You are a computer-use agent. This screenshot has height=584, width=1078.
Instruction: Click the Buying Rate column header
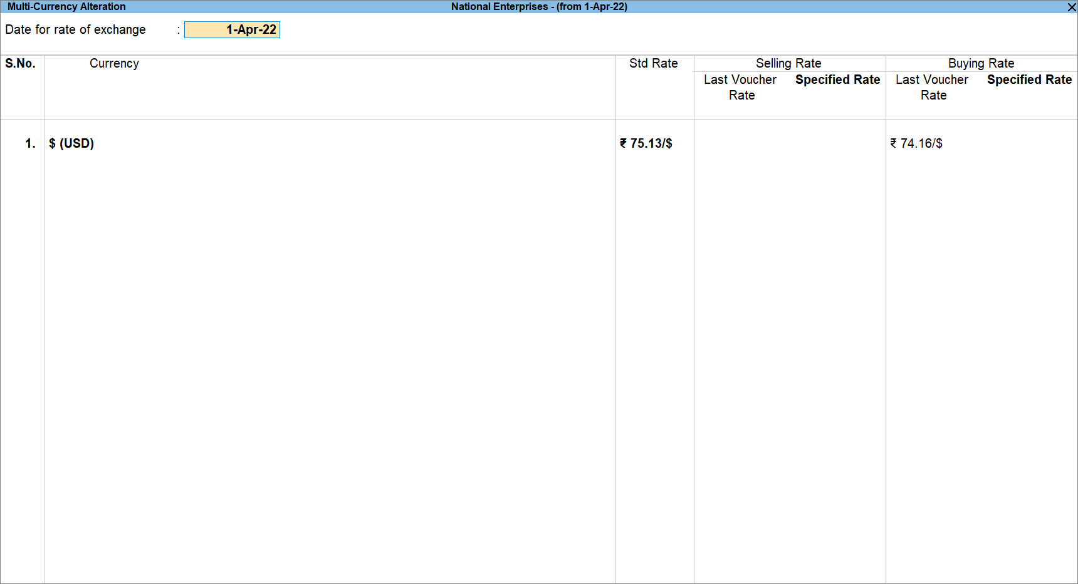click(x=981, y=63)
